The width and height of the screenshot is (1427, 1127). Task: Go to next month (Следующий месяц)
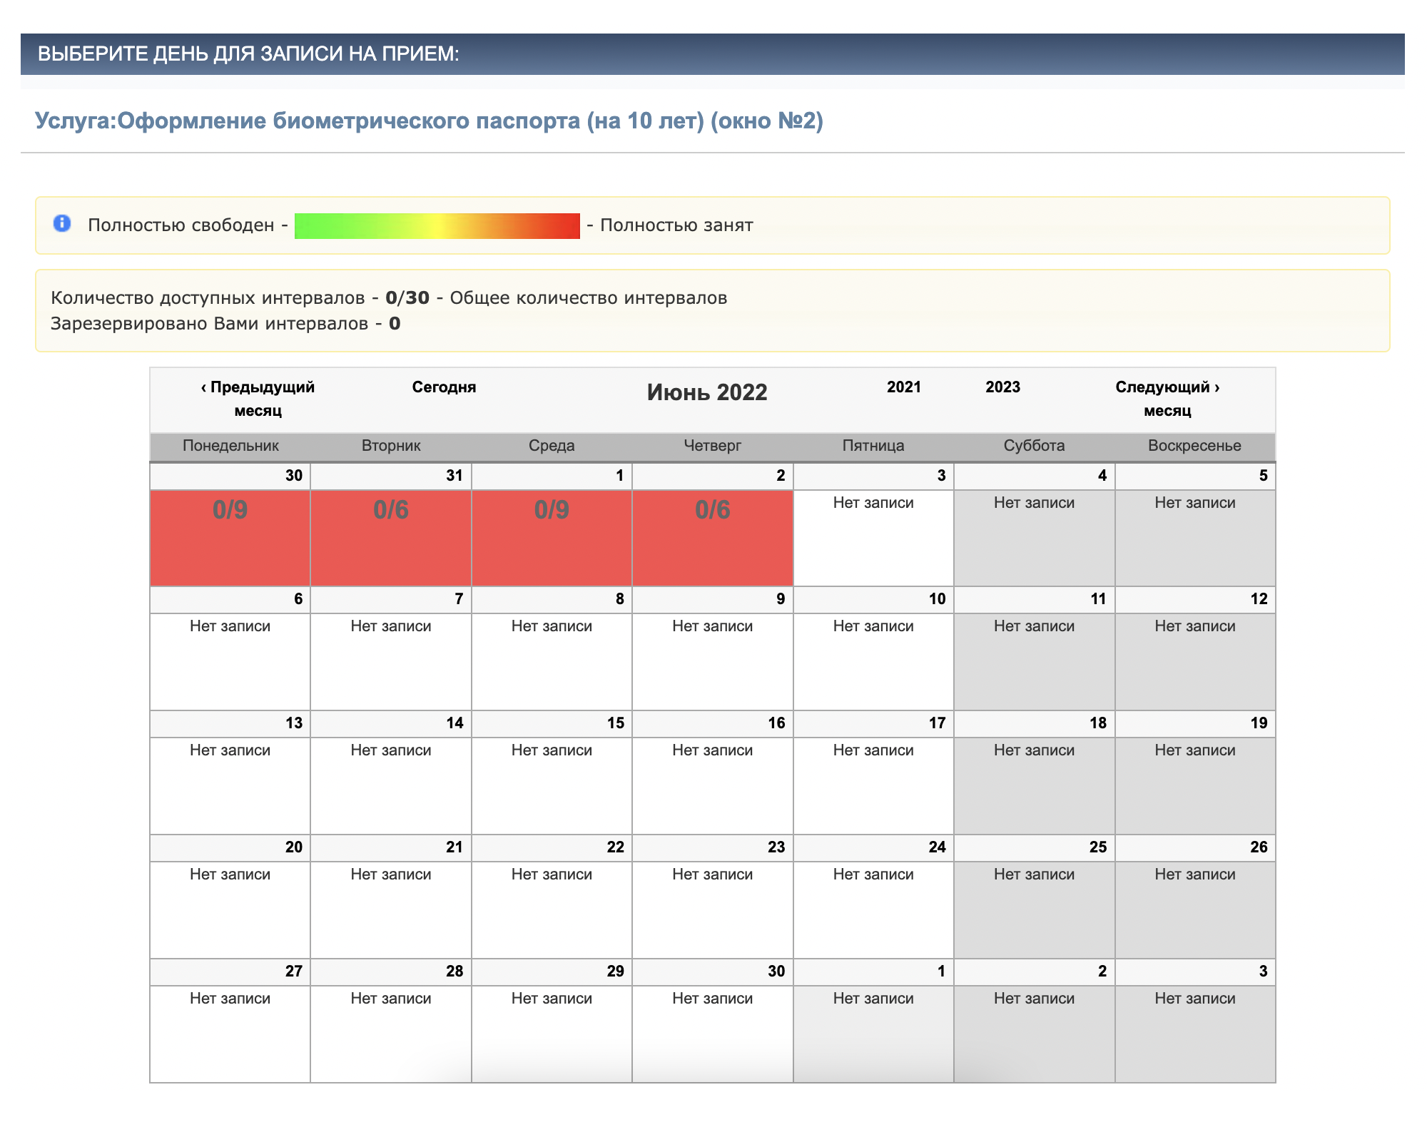1167,399
